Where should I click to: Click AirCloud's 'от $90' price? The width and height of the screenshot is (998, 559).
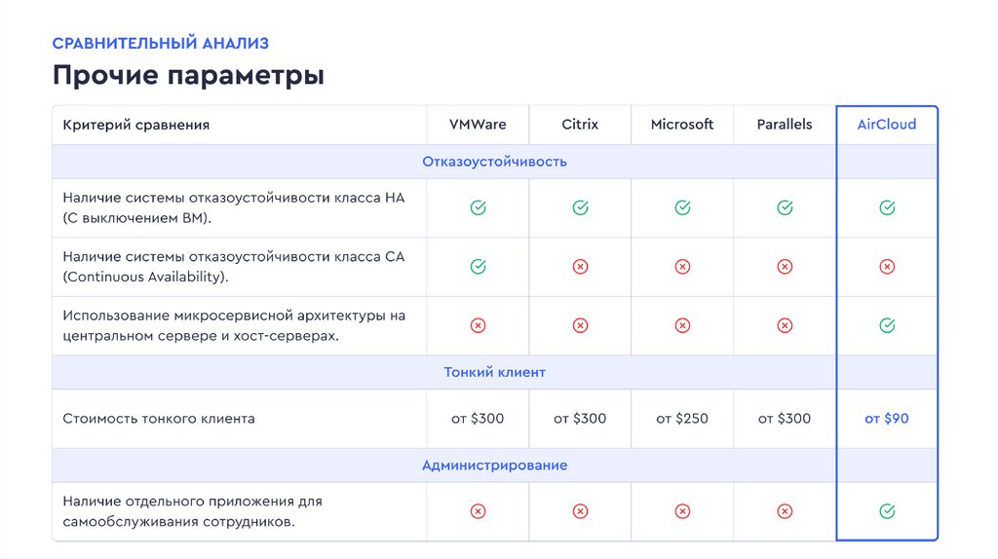(887, 419)
